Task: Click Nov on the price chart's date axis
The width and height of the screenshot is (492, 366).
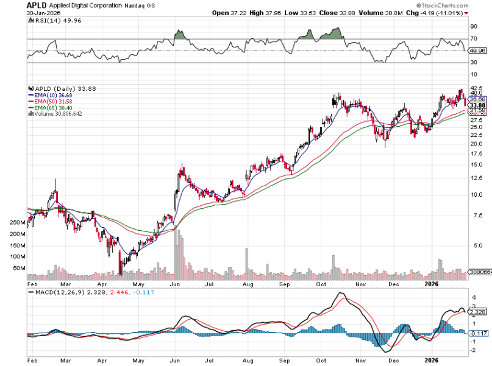Action: (x=361, y=284)
